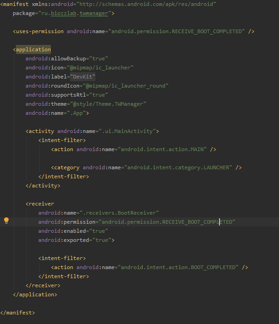
Task: Click the android:allowBackup attribute
Action: (56, 59)
